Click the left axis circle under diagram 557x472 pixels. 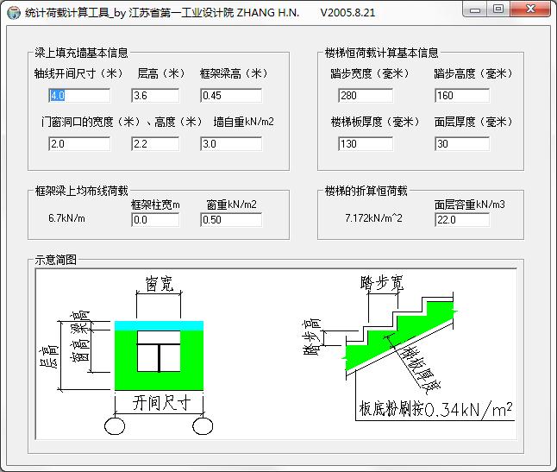pos(115,425)
